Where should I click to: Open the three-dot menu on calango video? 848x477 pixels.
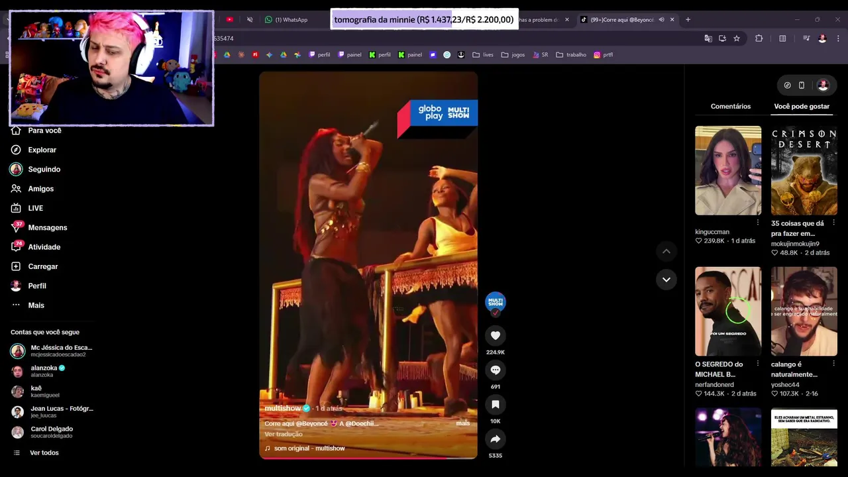[833, 364]
